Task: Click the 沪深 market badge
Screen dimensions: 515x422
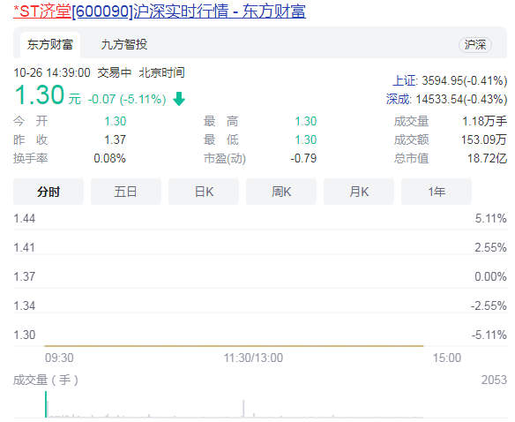Action: click(x=475, y=45)
